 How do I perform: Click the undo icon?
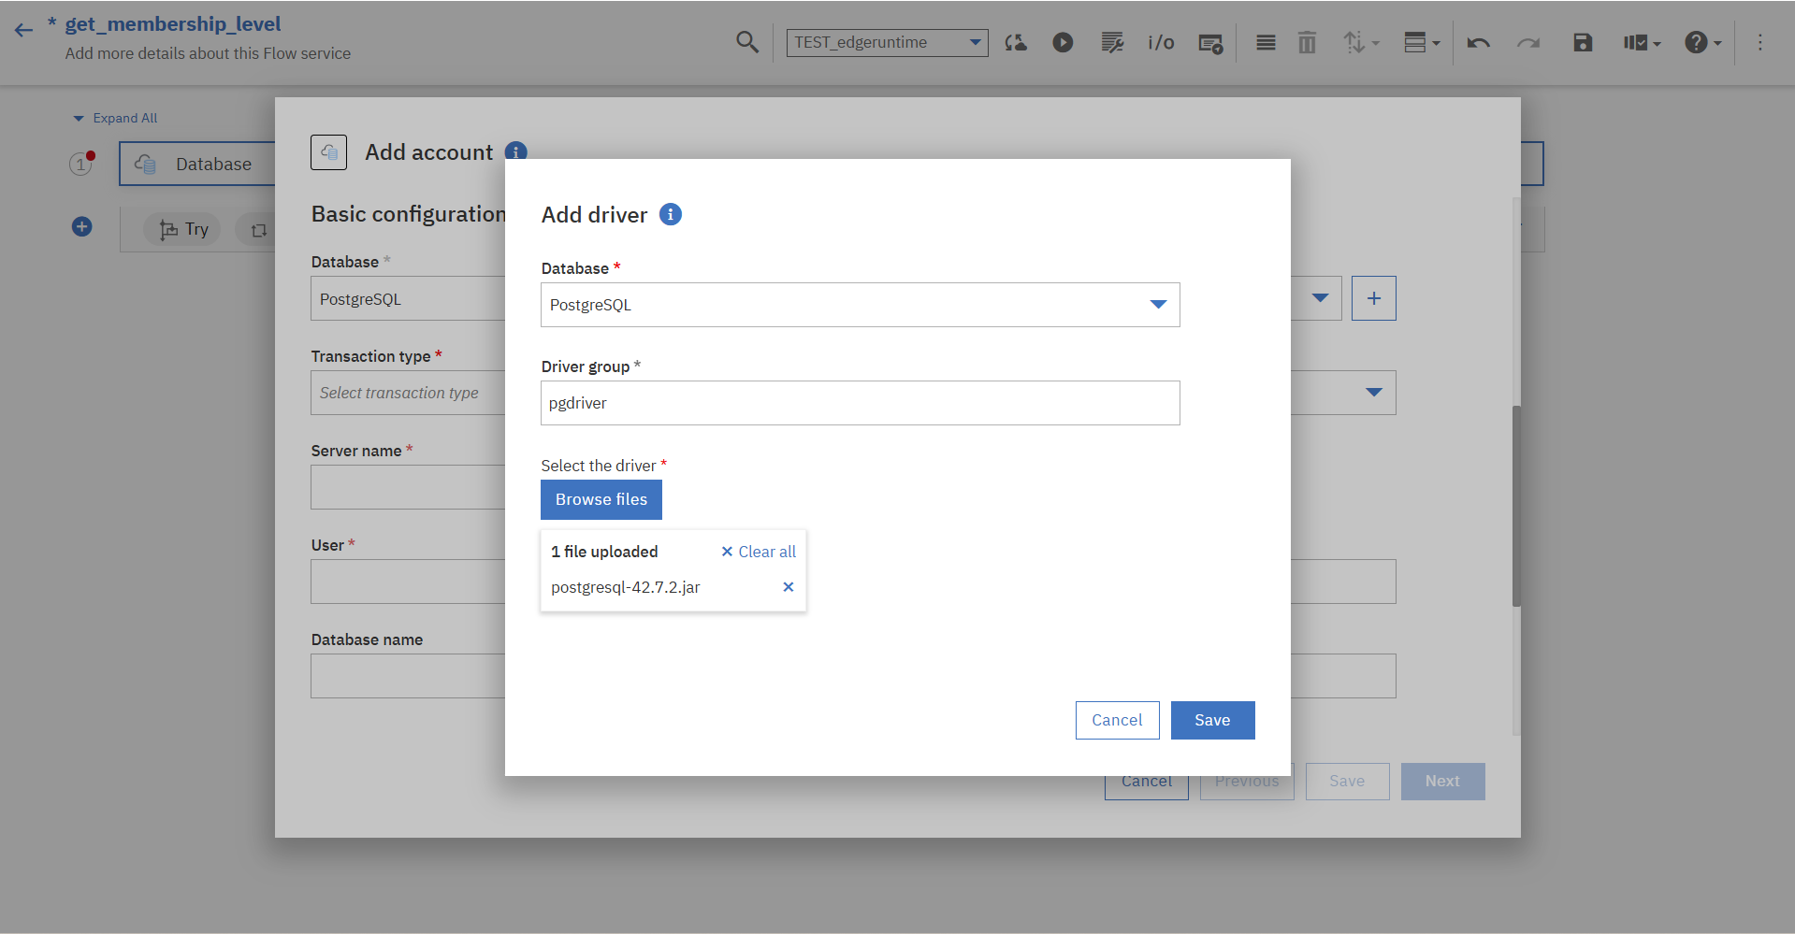[1479, 43]
